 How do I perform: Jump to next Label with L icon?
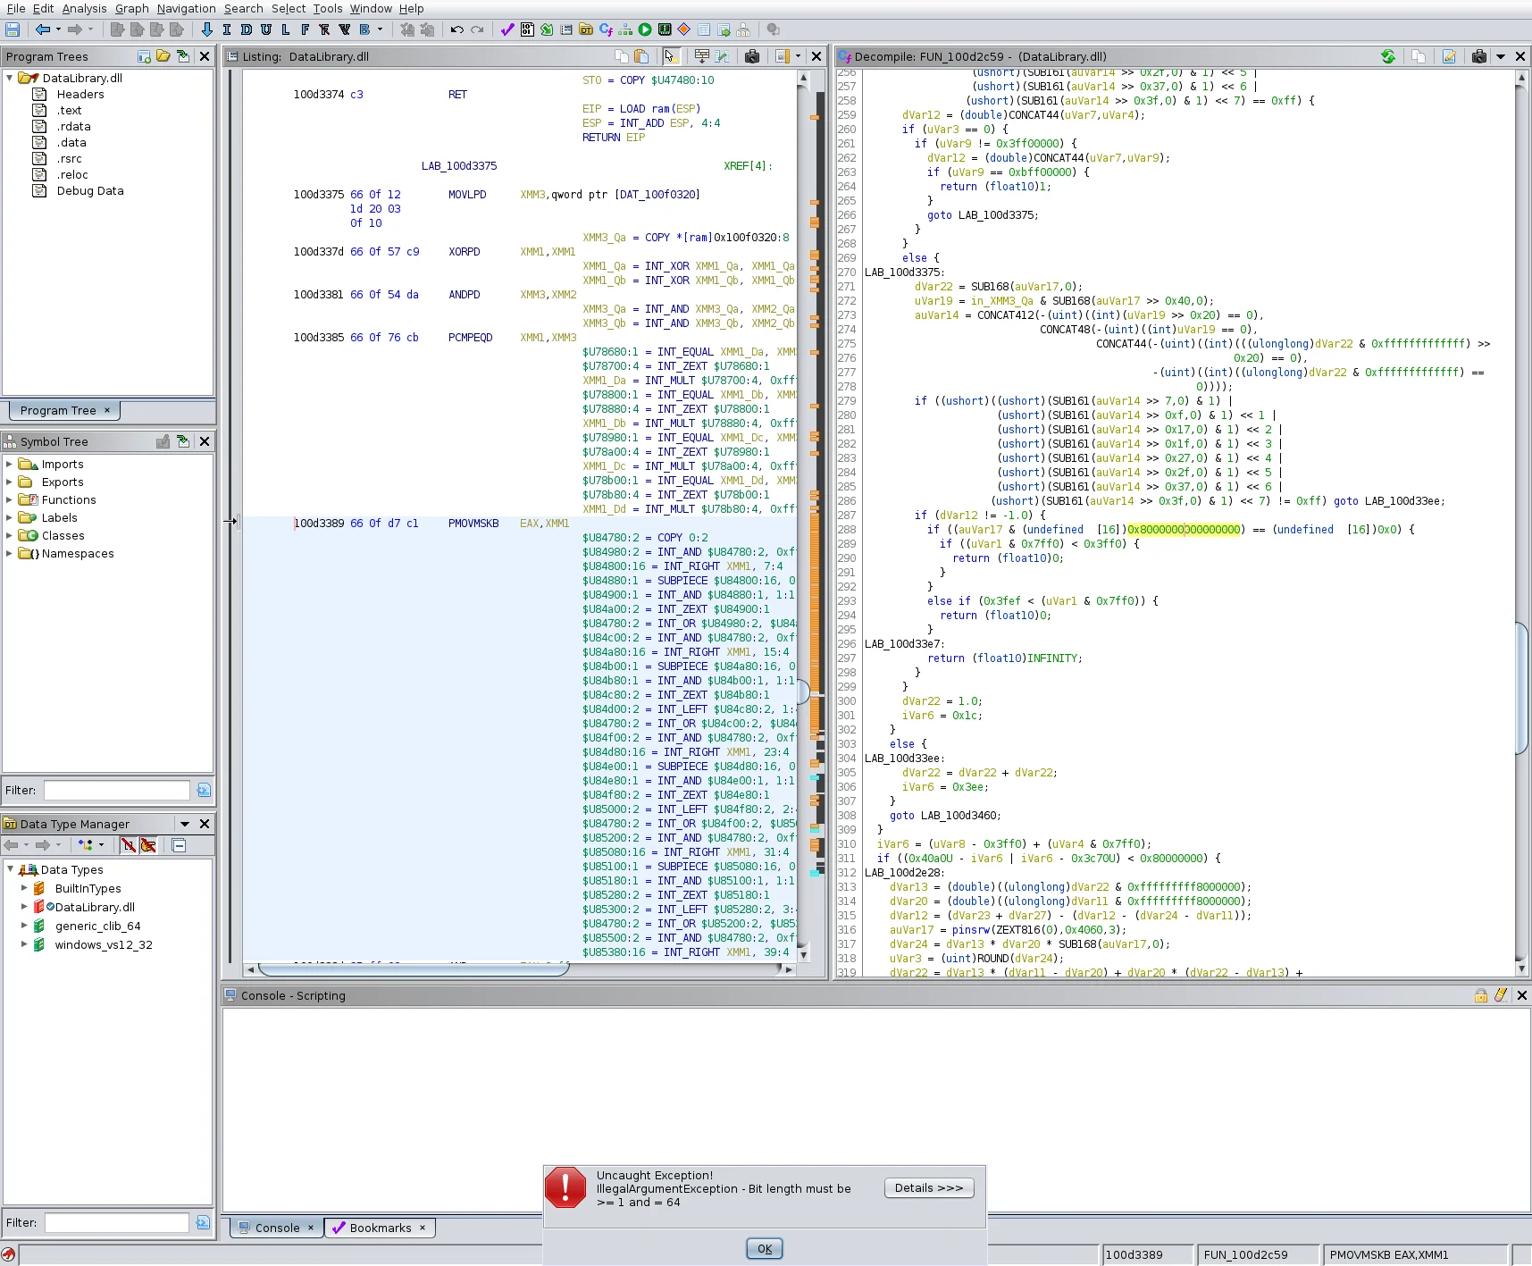(286, 29)
